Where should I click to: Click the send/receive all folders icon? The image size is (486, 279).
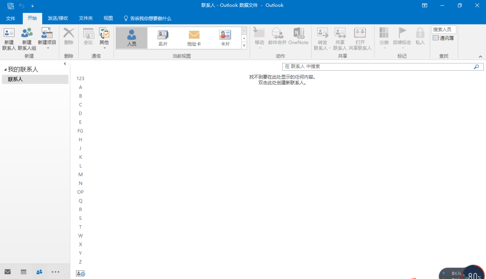pyautogui.click(x=10, y=6)
